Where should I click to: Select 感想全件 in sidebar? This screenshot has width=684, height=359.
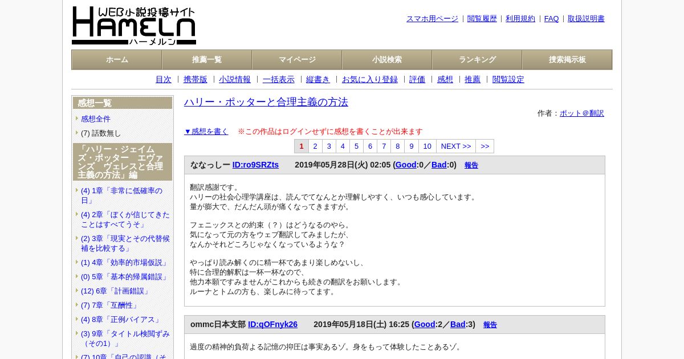[x=96, y=119]
